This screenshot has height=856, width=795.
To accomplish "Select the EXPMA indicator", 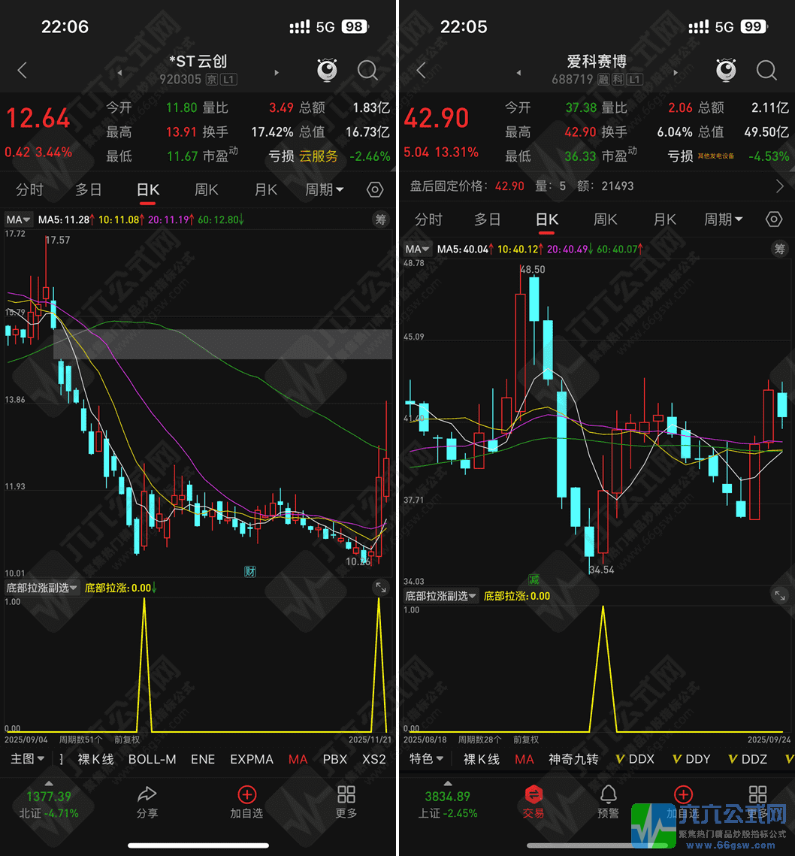I will 252,759.
